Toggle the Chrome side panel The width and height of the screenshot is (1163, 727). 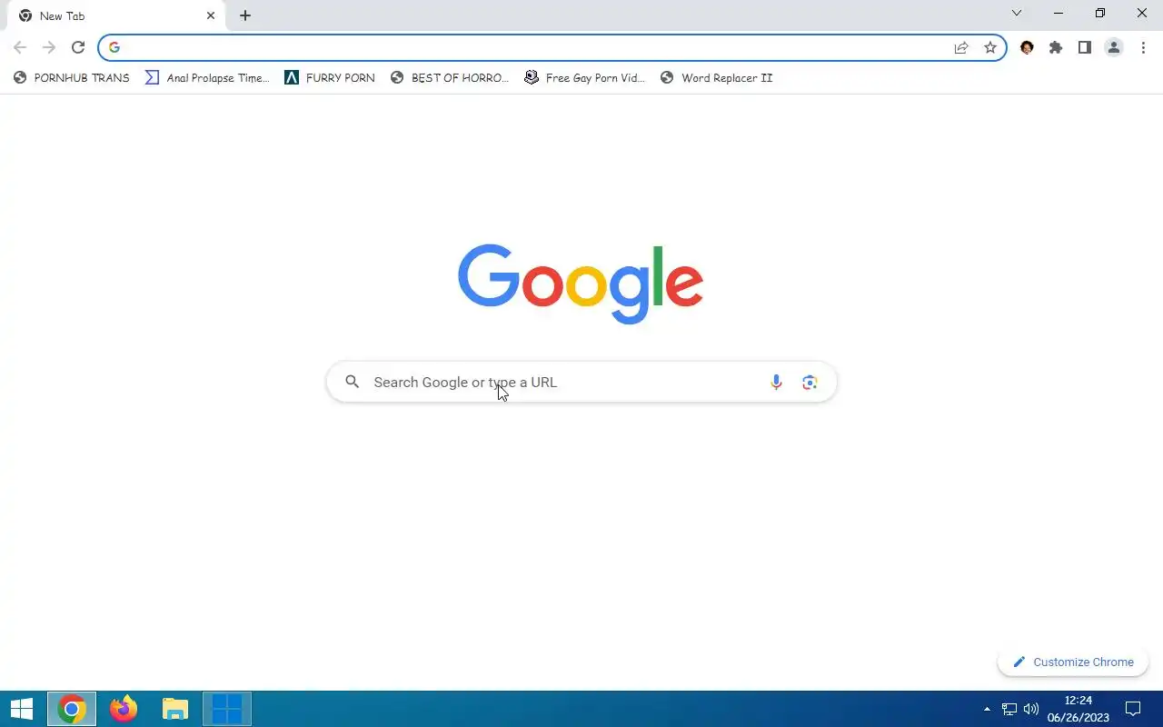[x=1085, y=47]
